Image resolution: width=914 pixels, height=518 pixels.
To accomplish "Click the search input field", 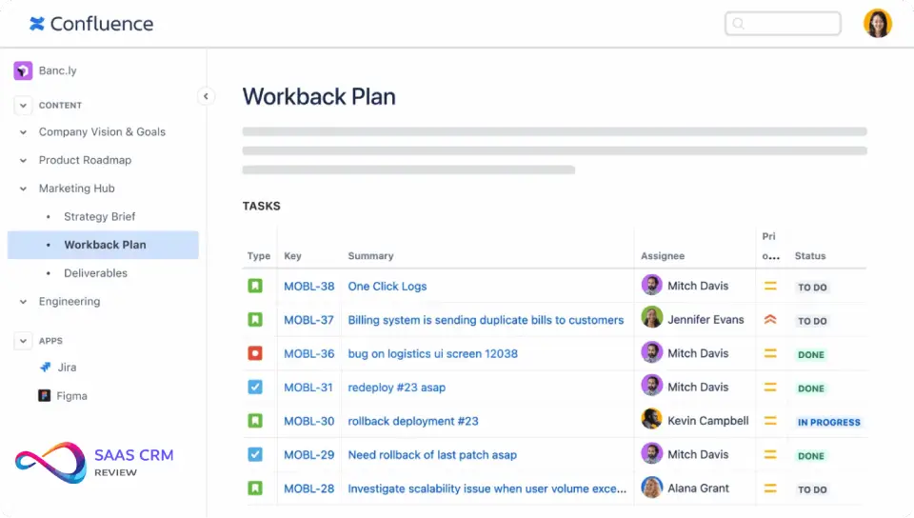I will coord(783,24).
